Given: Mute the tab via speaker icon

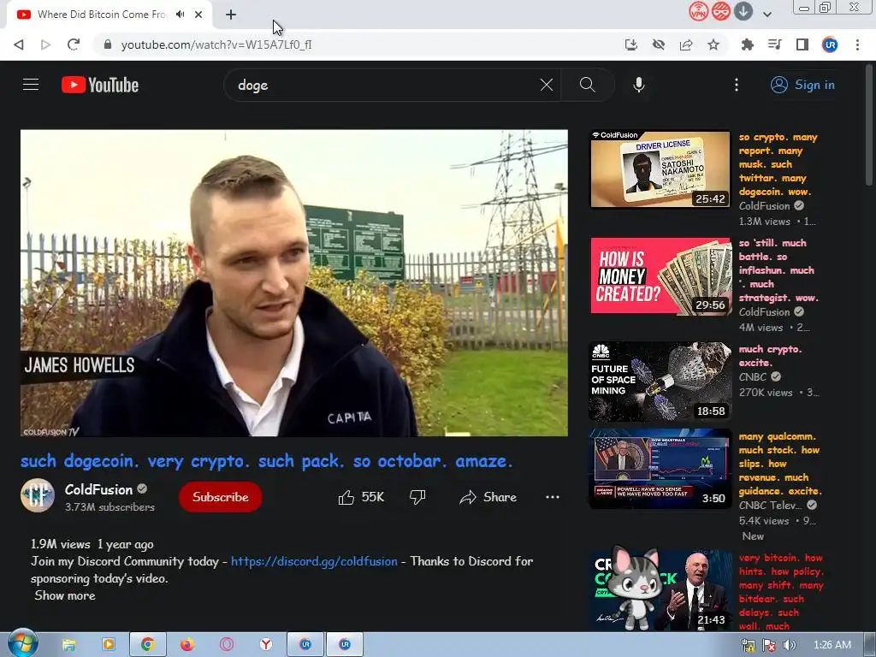Looking at the screenshot, I should click(x=180, y=15).
